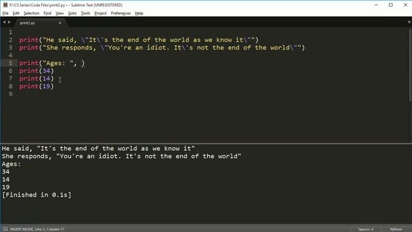Click line number 4 in gutter
This screenshot has height=232, width=412.
(x=10, y=55)
